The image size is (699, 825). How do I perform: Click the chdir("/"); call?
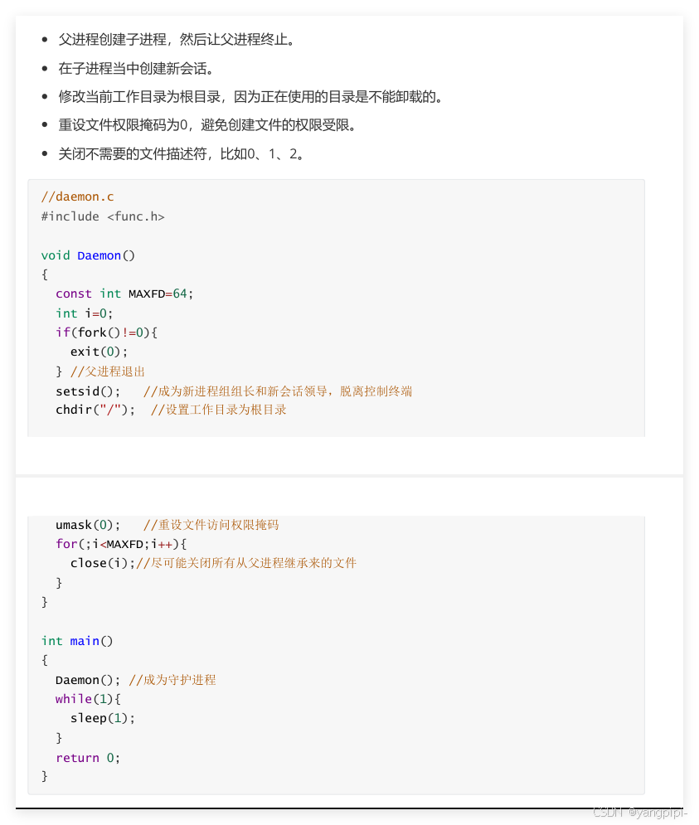[x=95, y=410]
